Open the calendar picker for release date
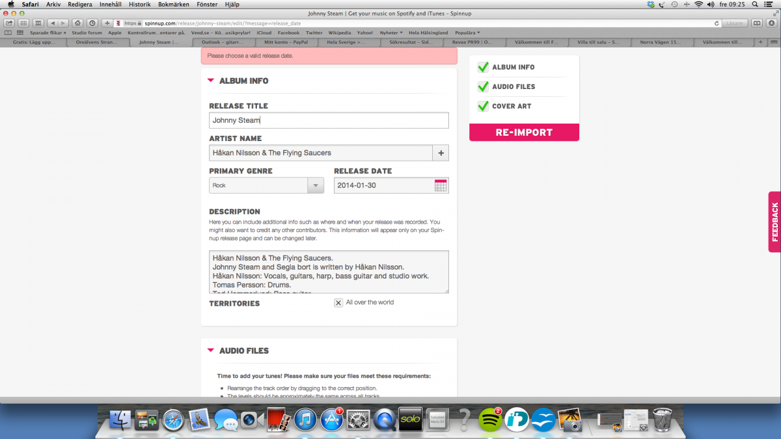Image resolution: width=781 pixels, height=439 pixels. coord(441,185)
